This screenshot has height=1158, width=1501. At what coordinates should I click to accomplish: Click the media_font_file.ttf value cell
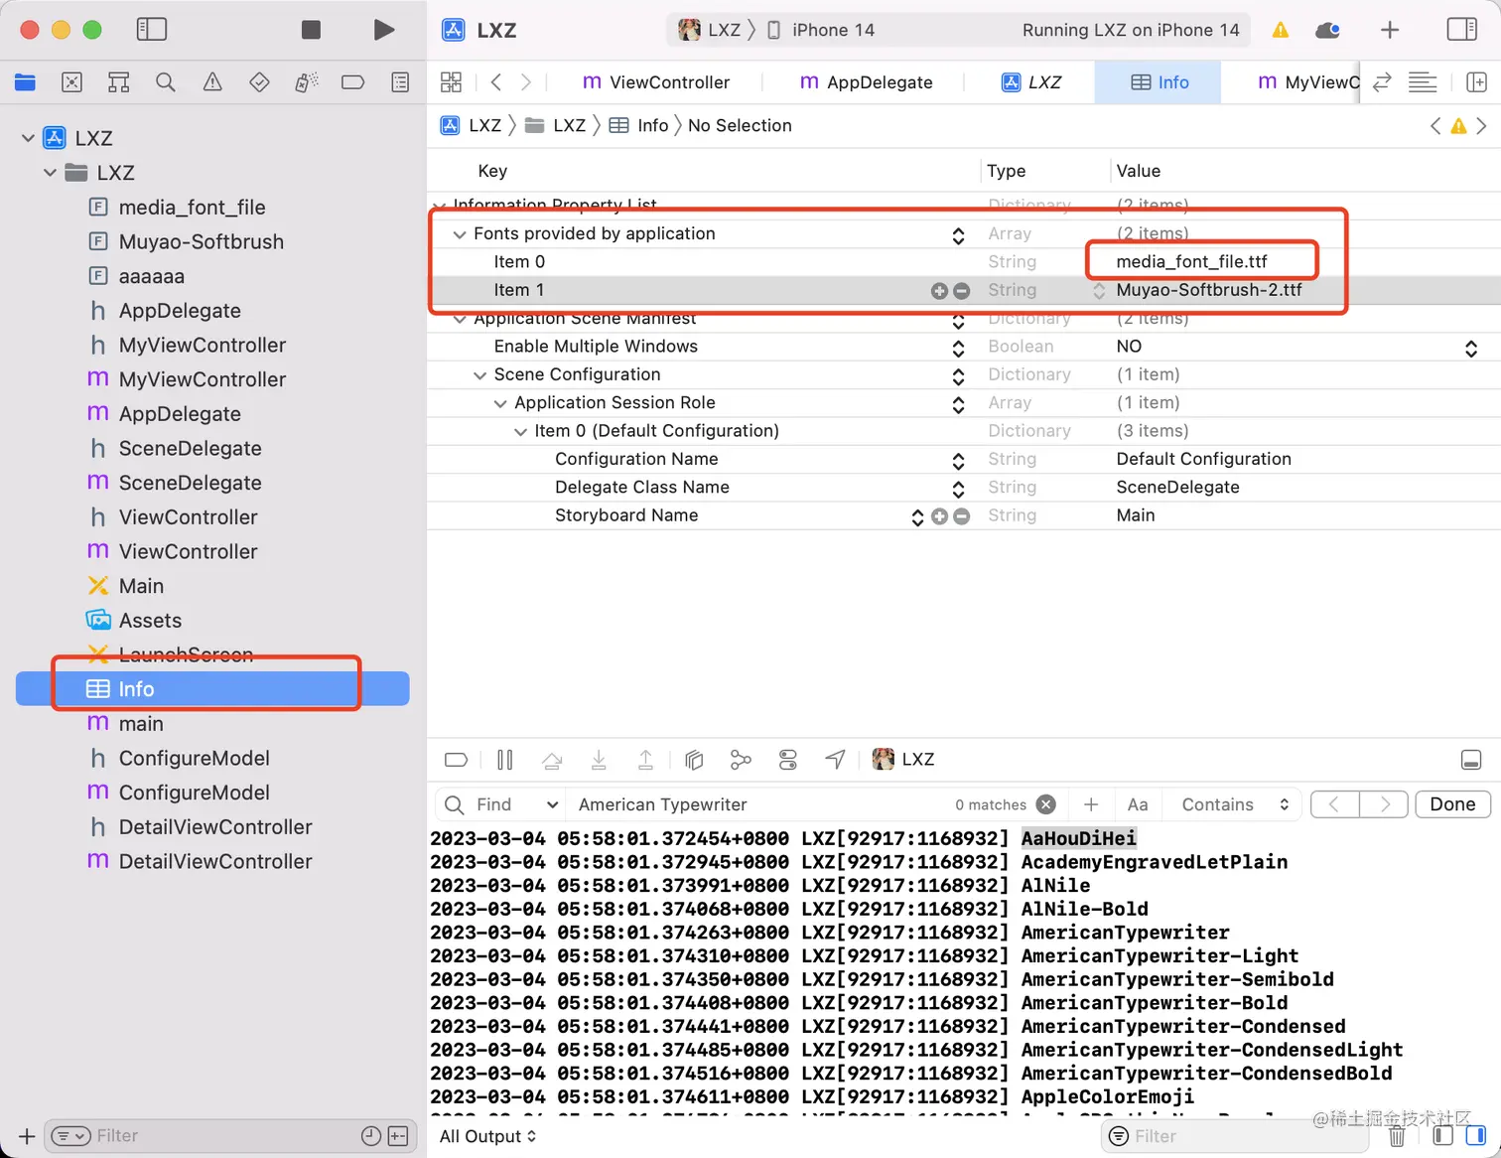pos(1191,262)
